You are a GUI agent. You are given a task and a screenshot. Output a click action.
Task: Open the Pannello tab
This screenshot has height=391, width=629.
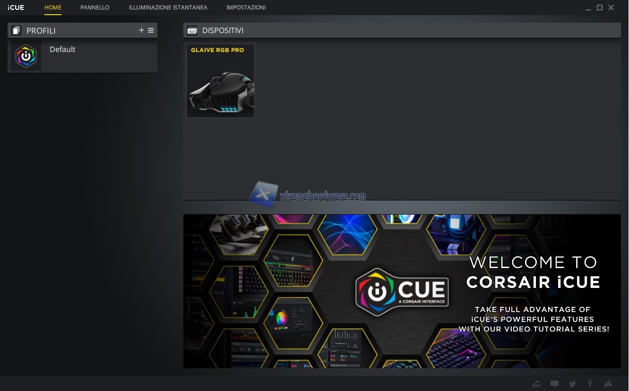[x=95, y=8]
